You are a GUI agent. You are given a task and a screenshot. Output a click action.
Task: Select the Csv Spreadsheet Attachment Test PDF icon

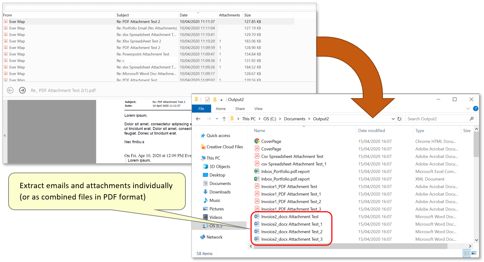pyautogui.click(x=257, y=156)
